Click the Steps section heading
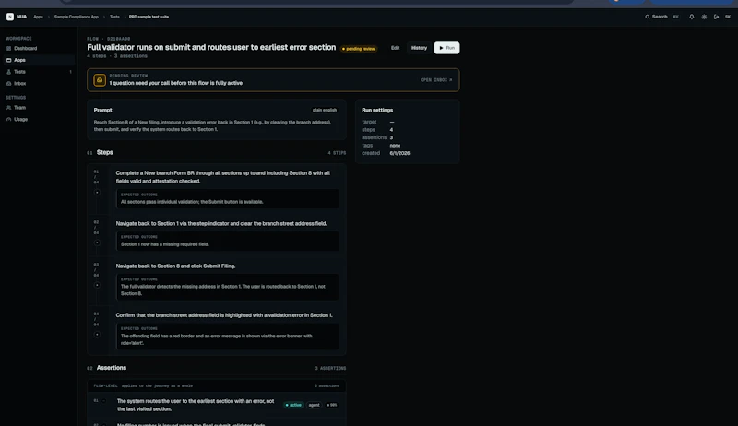Screen dimensions: 738x426 (105, 152)
